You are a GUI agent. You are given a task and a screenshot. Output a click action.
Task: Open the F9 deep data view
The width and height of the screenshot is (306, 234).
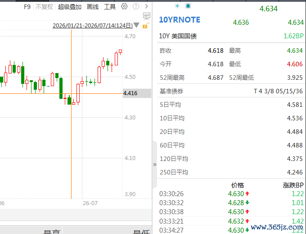(x=27, y=7)
